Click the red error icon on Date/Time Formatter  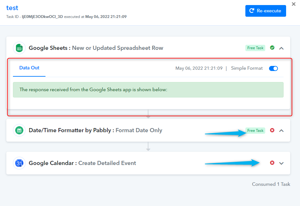272,130
